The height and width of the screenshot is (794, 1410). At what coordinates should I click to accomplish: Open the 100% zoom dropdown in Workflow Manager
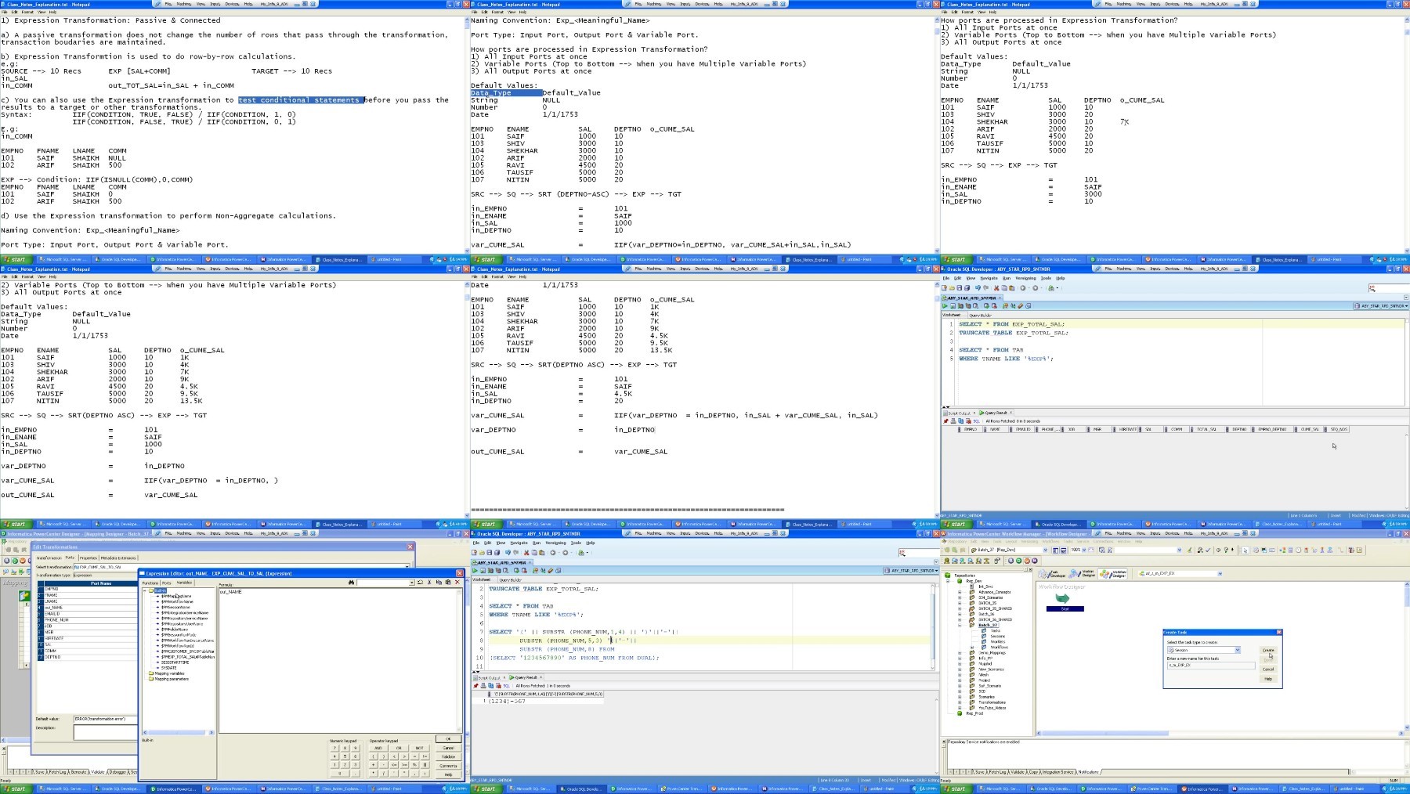[1084, 550]
